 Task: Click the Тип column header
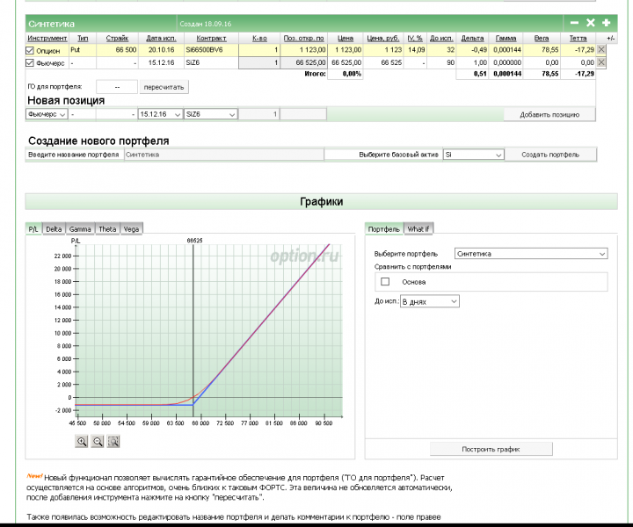pos(83,38)
